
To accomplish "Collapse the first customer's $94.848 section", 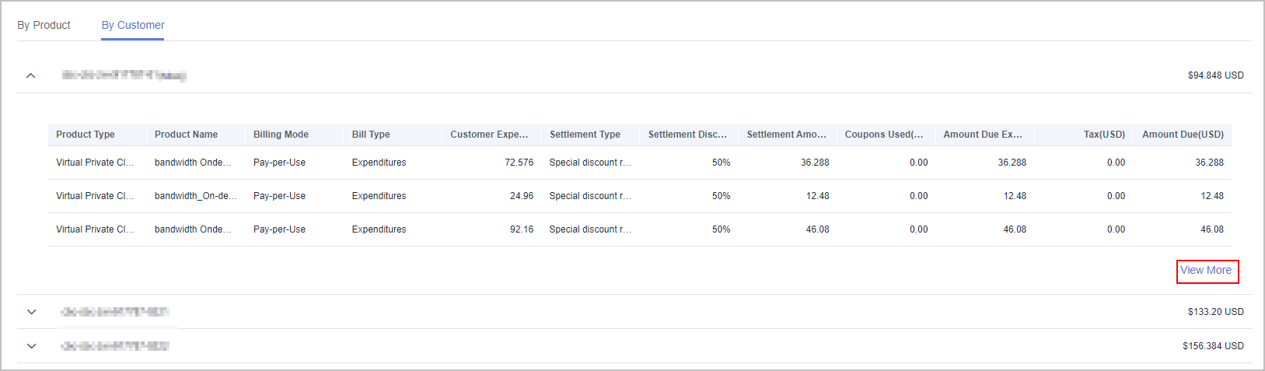I will [31, 75].
